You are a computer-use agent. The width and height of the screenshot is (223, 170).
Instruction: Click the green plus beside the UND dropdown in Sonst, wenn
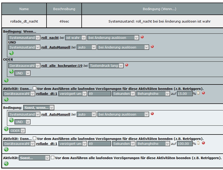(11, 120)
